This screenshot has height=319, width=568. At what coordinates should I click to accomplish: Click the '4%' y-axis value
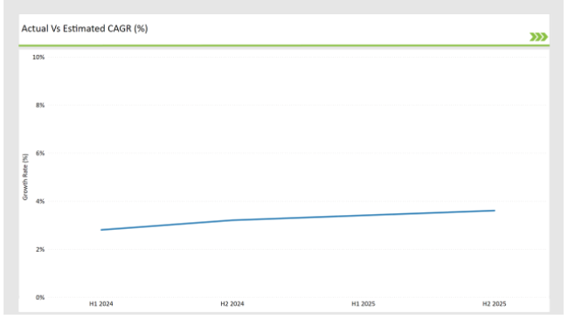pyautogui.click(x=40, y=201)
